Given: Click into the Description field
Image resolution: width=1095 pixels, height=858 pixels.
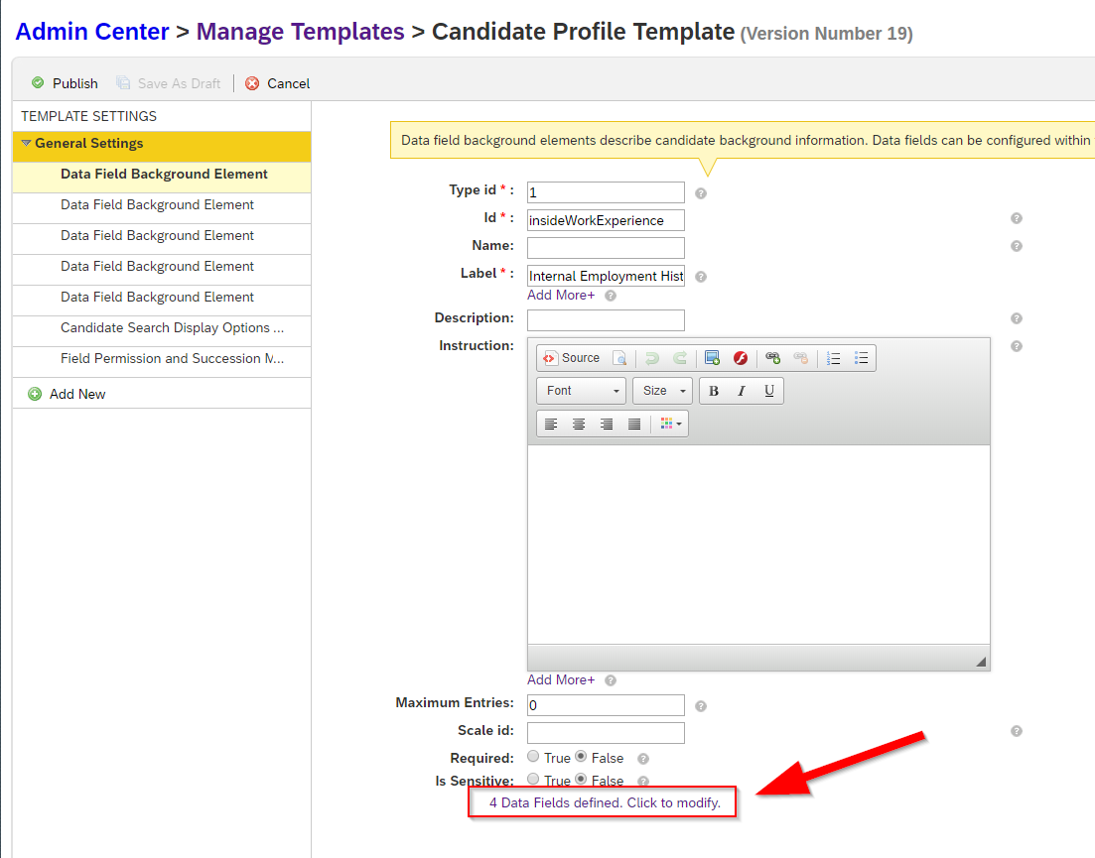Looking at the screenshot, I should pyautogui.click(x=606, y=320).
